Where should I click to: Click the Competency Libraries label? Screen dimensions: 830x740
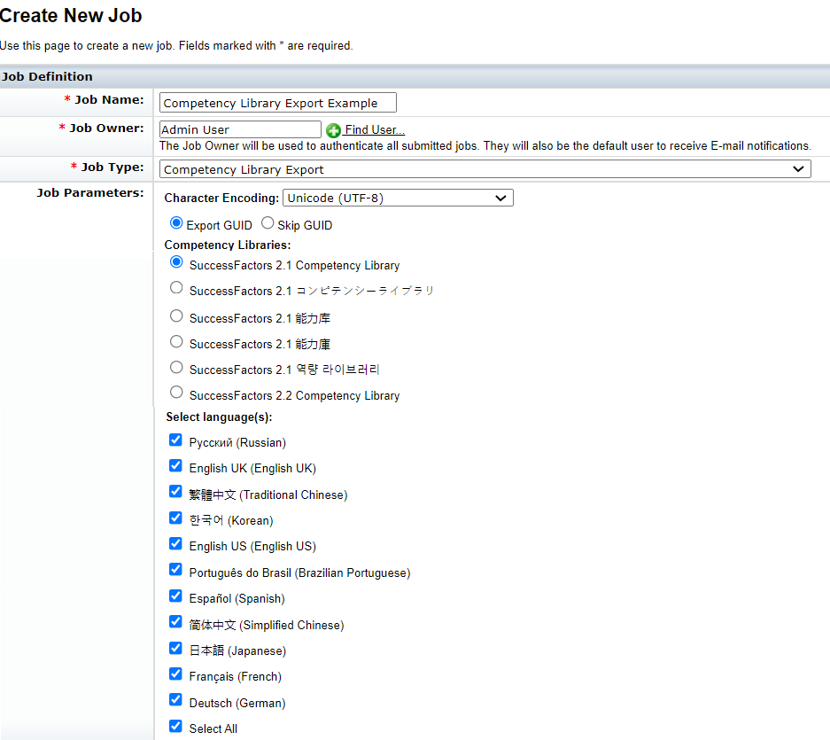coord(228,245)
